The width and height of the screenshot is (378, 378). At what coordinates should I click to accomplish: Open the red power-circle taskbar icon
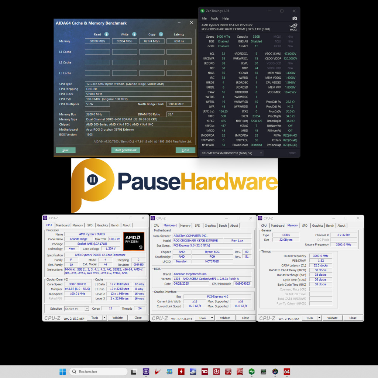pyautogui.click(x=216, y=371)
